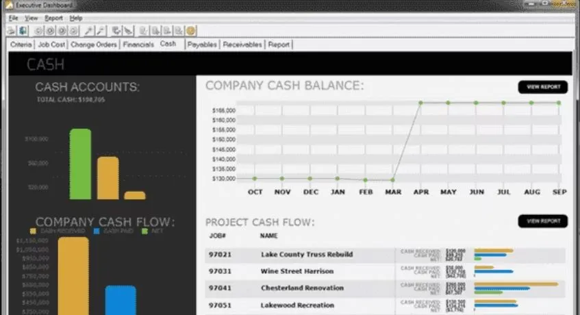The width and height of the screenshot is (580, 315).
Task: Click the orange cash bar for job 97041
Action: pos(516,284)
